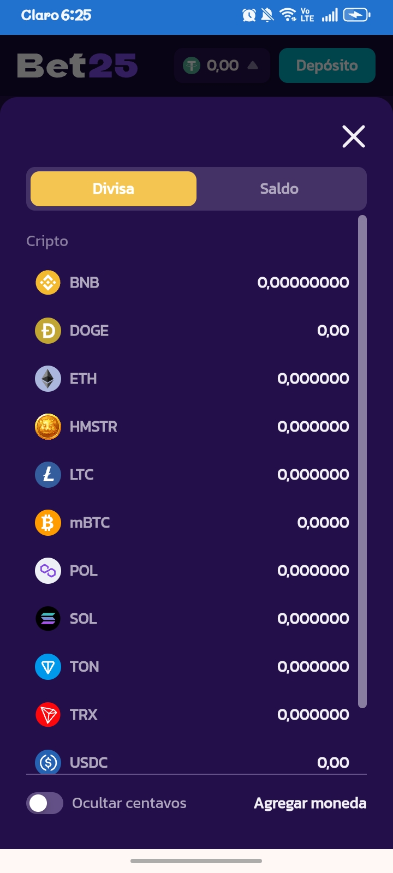Image resolution: width=393 pixels, height=873 pixels.
Task: Choose the Ethereum ETH icon
Action: 48,379
